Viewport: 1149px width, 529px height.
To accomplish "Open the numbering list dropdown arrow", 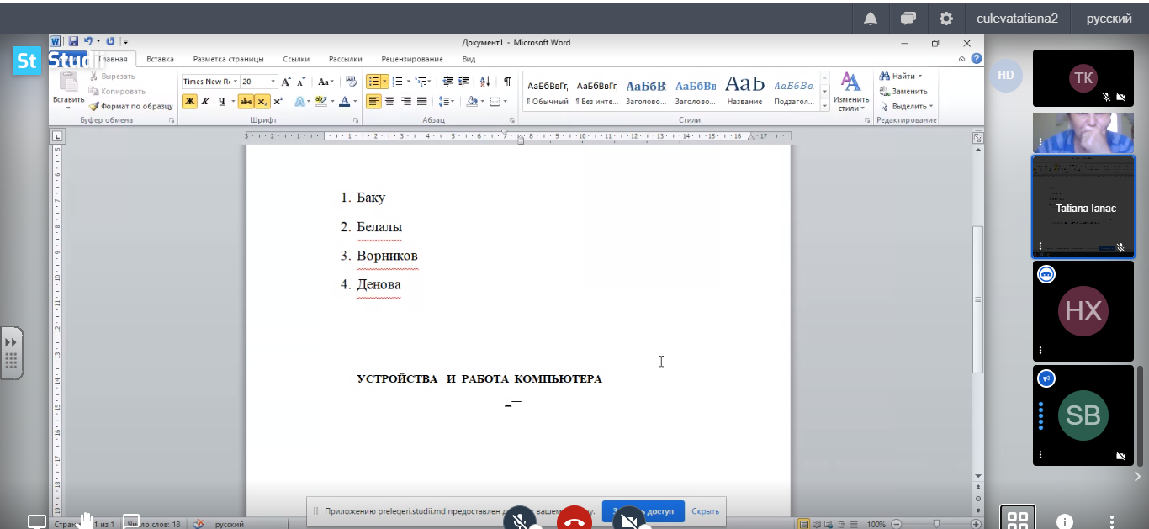I will pos(408,82).
